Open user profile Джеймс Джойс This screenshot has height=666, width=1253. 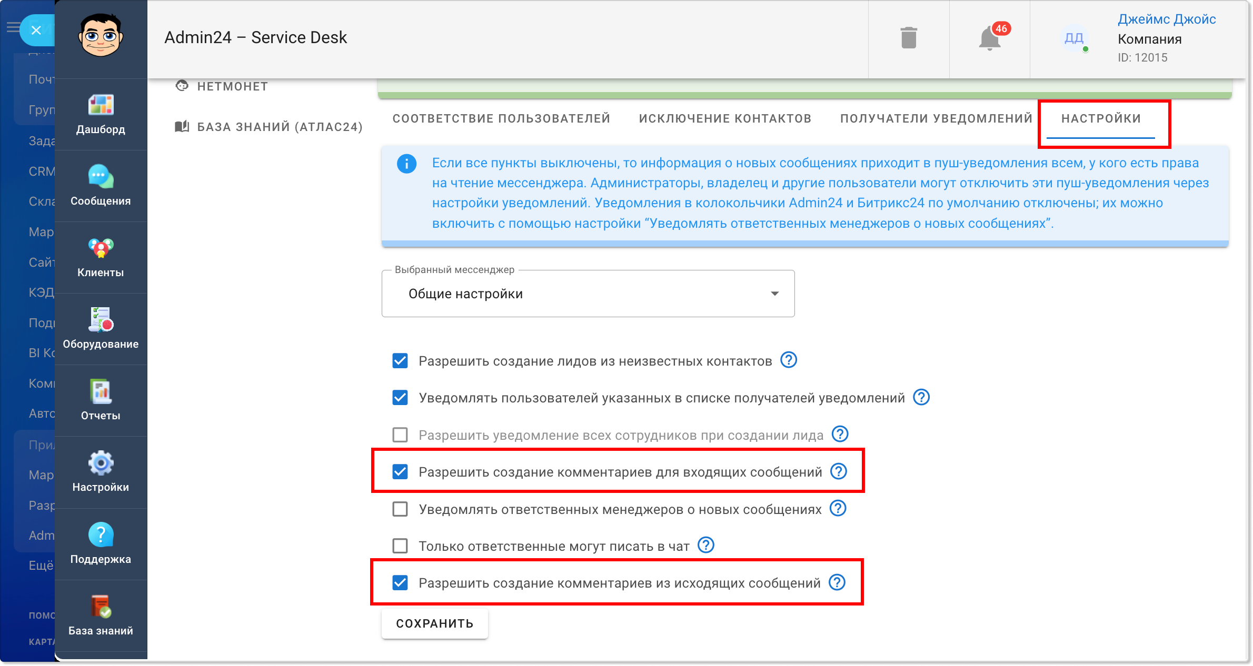coord(1167,19)
